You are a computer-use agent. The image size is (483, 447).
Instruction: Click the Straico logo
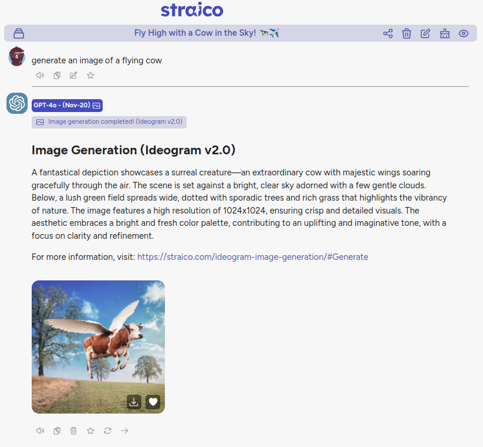pyautogui.click(x=192, y=9)
